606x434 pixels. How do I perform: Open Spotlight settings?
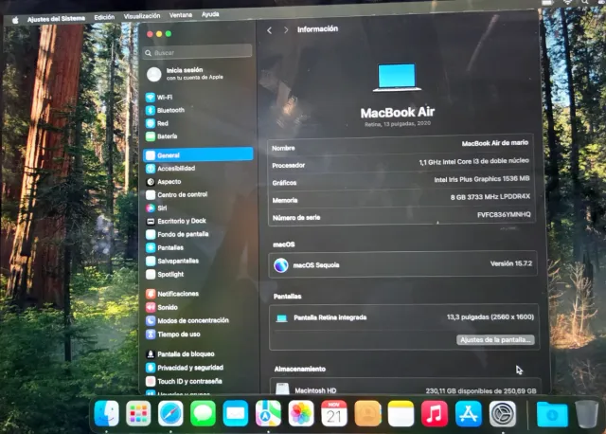(165, 274)
